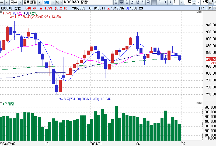The height and width of the screenshot is (146, 216).
Task: Close the 거래량 volume panel
Action: 200,103
